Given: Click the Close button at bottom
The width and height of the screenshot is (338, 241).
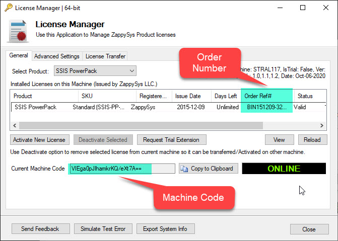Looking at the screenshot, I should pyautogui.click(x=309, y=229).
